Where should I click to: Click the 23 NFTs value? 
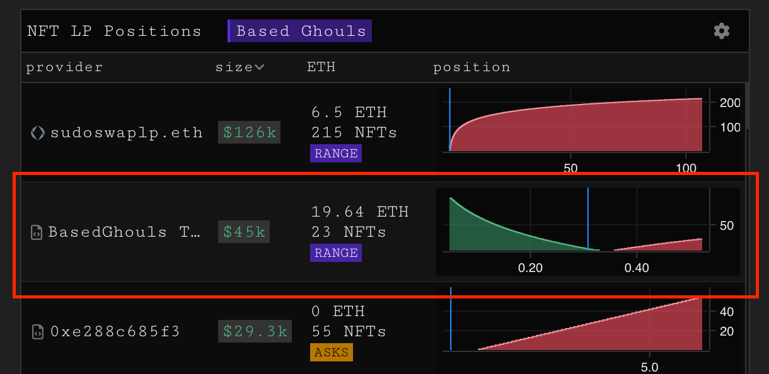[349, 232]
